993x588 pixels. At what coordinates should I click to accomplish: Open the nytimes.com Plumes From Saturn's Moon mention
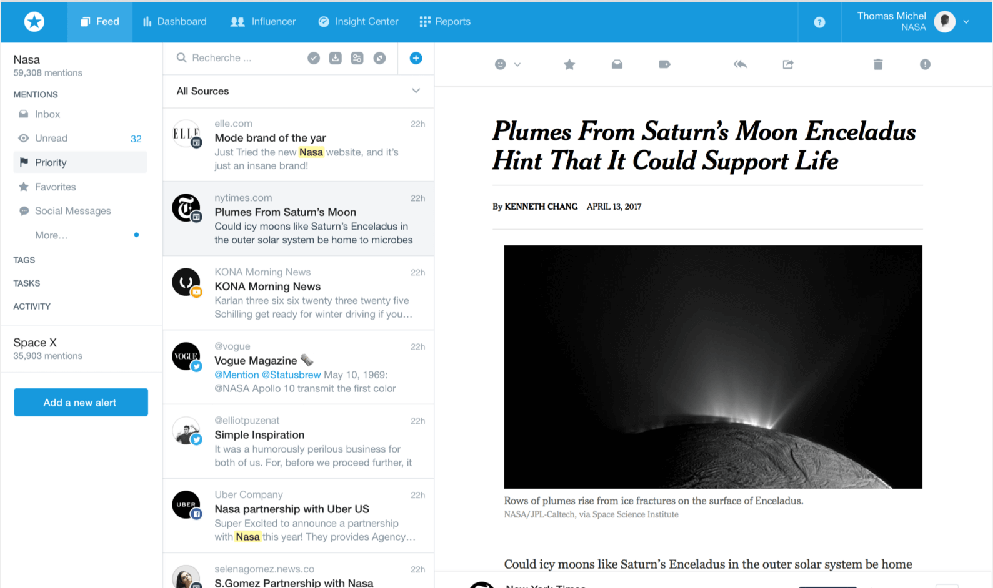click(299, 219)
